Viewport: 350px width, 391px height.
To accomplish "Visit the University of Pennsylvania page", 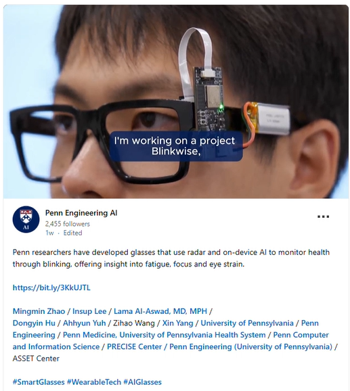I will click(247, 323).
